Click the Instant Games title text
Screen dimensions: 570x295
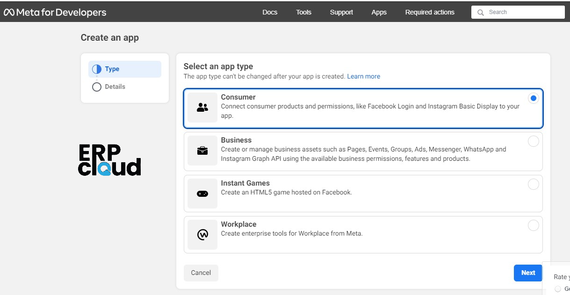click(245, 183)
